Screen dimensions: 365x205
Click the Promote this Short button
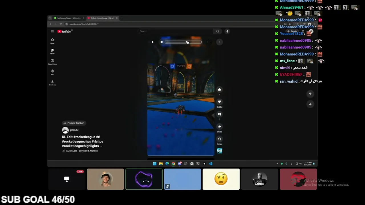click(x=74, y=123)
